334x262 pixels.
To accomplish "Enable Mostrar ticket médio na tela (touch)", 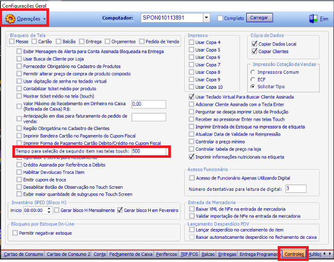I will pyautogui.click(x=19, y=96).
